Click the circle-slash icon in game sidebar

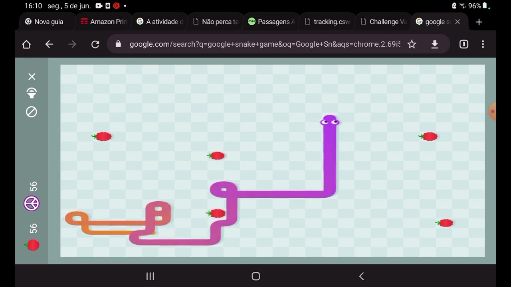[32, 112]
